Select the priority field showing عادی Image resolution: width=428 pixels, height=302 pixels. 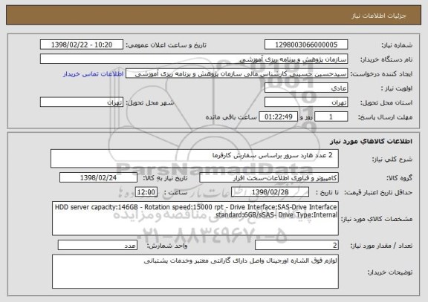306,88
